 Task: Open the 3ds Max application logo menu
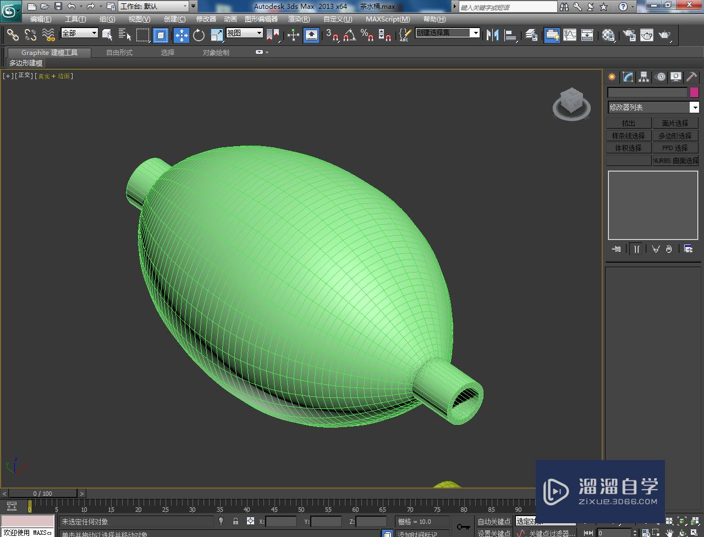(11, 10)
